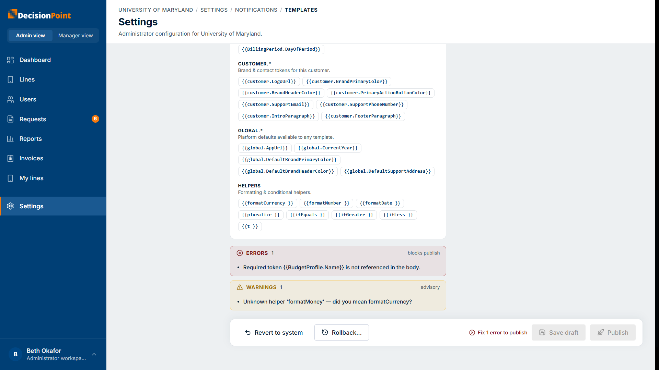Click University of Maryland breadcrumb
The height and width of the screenshot is (370, 659).
156,10
